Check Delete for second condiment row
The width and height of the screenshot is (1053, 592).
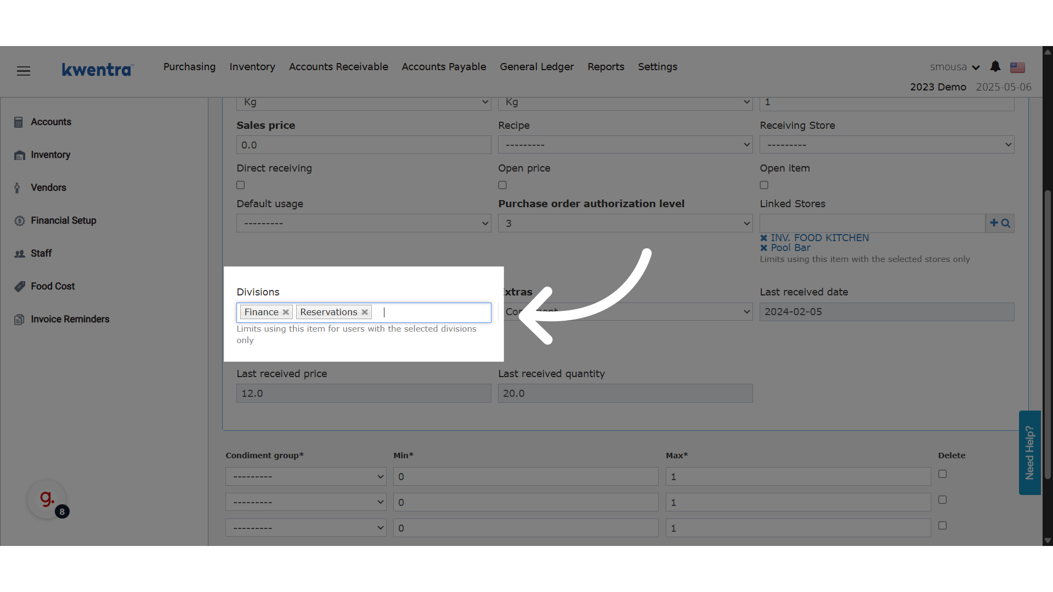pyautogui.click(x=942, y=500)
